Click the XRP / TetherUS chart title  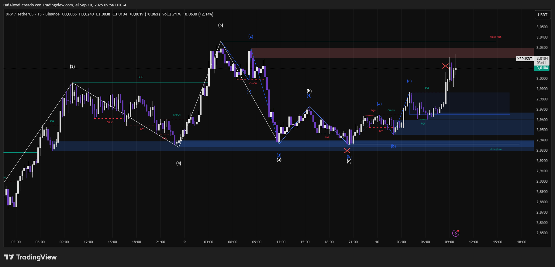[x=19, y=14]
